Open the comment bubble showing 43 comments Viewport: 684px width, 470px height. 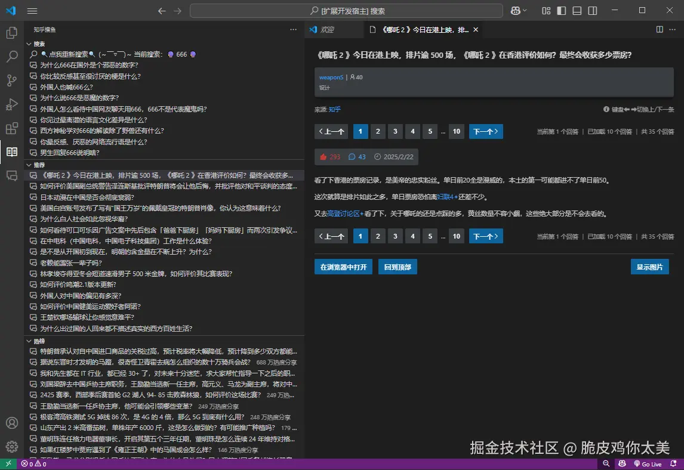pyautogui.click(x=358, y=156)
